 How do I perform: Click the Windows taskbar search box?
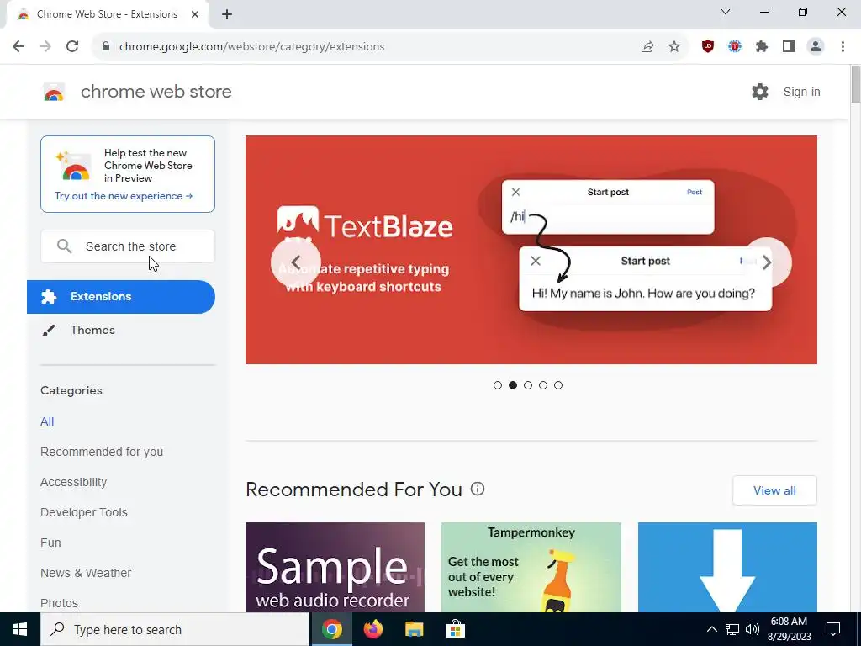pyautogui.click(x=175, y=629)
